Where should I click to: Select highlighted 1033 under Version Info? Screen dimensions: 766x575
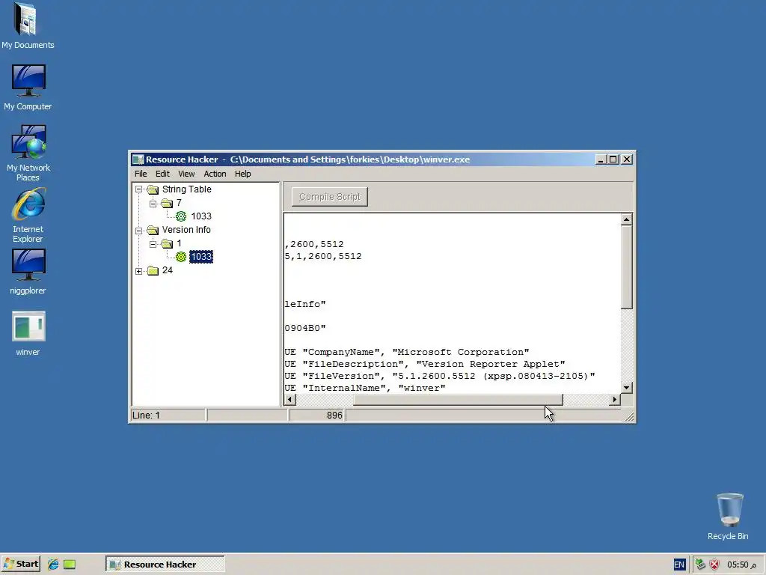tap(201, 257)
